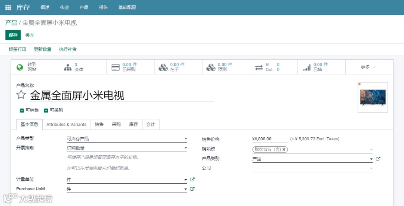The height and width of the screenshot is (206, 404).
Task: Open the 概述 menu
Action: click(x=45, y=7)
